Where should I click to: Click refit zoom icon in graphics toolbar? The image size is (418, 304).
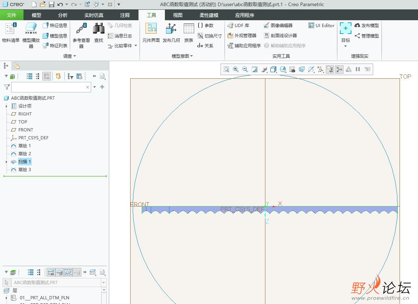click(226, 69)
